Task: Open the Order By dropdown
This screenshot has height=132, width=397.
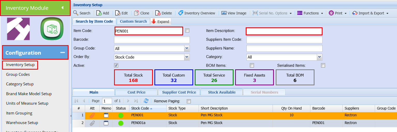Action: (x=187, y=57)
